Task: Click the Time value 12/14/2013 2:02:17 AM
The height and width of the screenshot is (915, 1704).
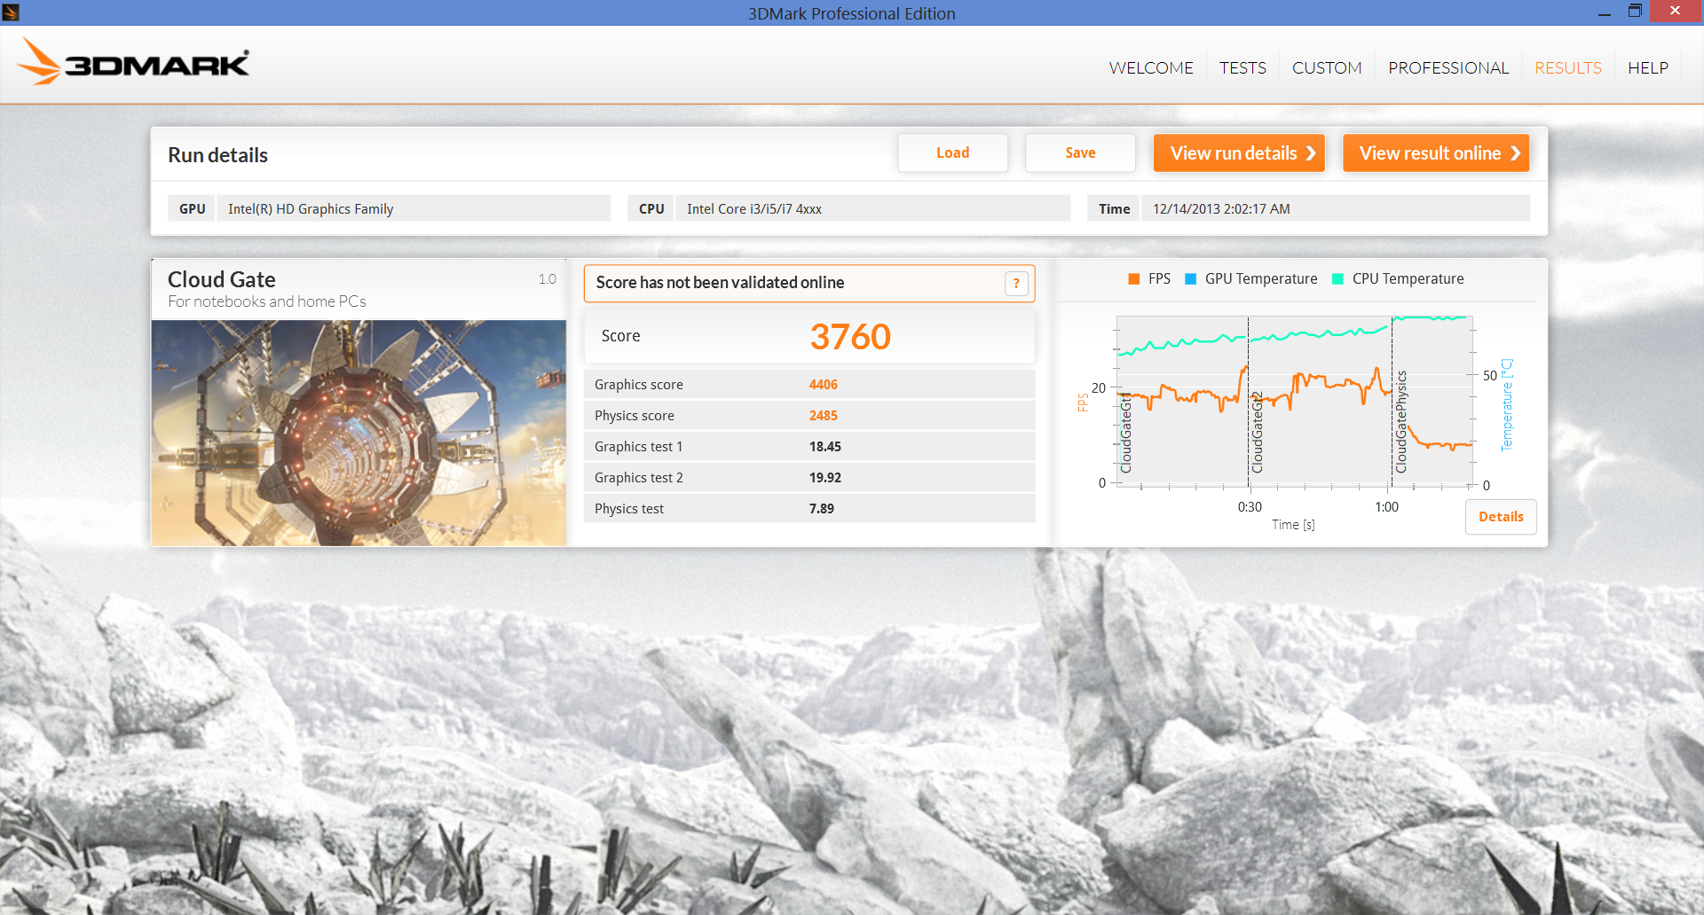Action: click(x=1336, y=208)
